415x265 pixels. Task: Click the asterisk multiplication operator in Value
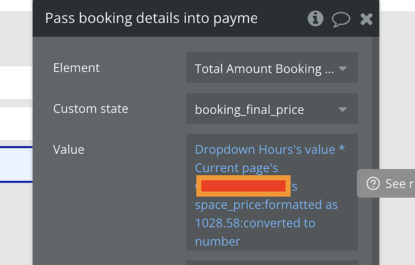(342, 148)
